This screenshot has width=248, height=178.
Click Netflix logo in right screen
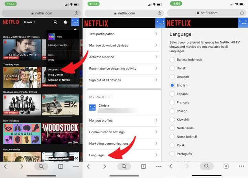(179, 23)
